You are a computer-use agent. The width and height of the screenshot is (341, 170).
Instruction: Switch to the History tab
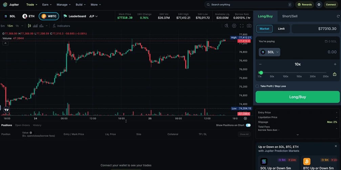coord(37,125)
